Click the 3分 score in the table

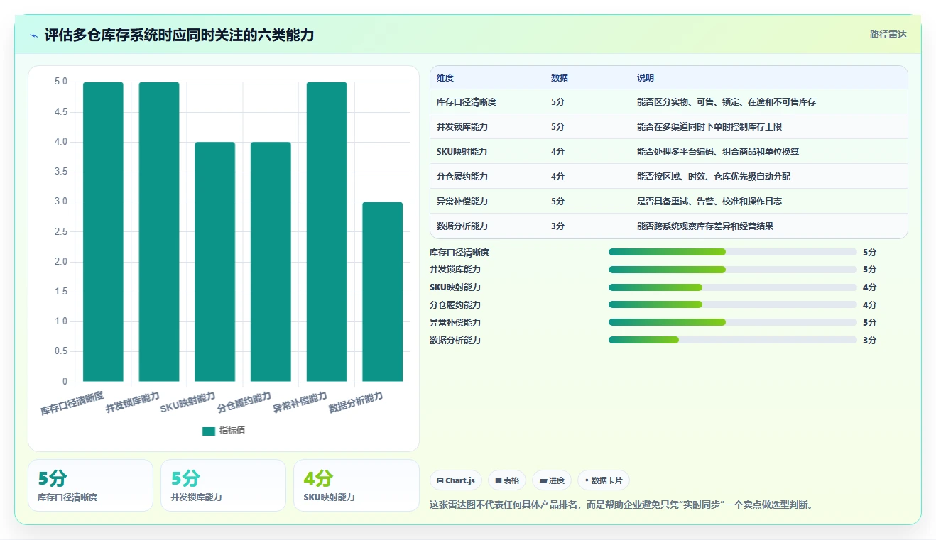(557, 226)
